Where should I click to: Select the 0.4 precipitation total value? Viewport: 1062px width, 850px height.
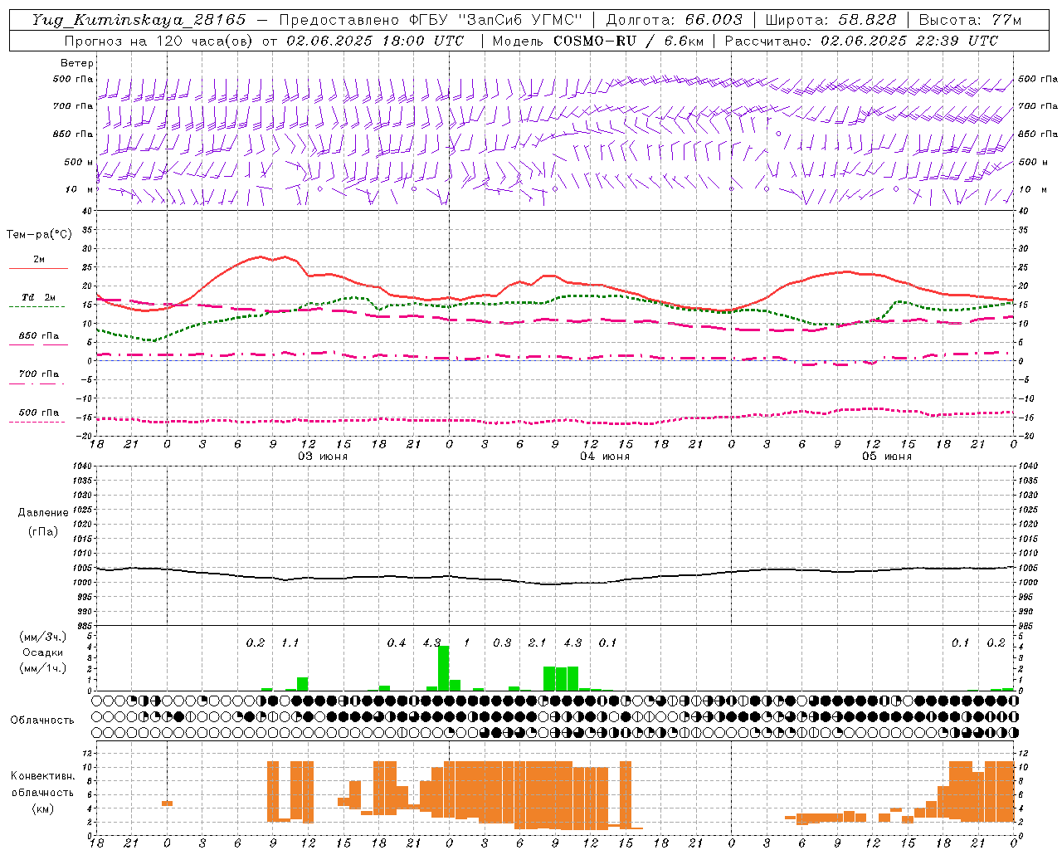[397, 642]
